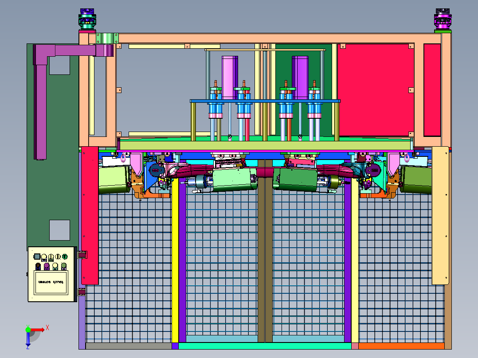Image resolution: width=478 pixels, height=358 pixels.
Task: Select the lower square cutout in the green panel
Action: pos(59,230)
